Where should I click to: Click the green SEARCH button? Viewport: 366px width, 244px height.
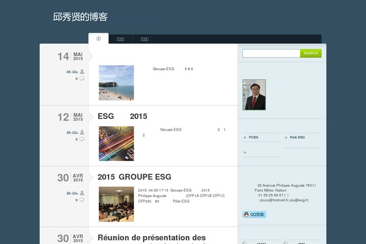click(x=310, y=53)
